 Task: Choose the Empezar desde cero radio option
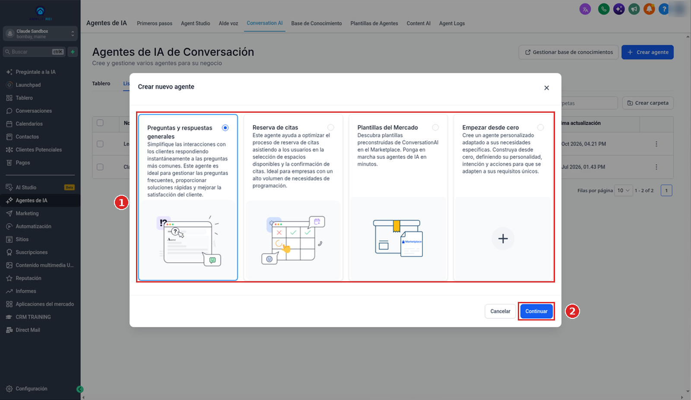(x=540, y=127)
